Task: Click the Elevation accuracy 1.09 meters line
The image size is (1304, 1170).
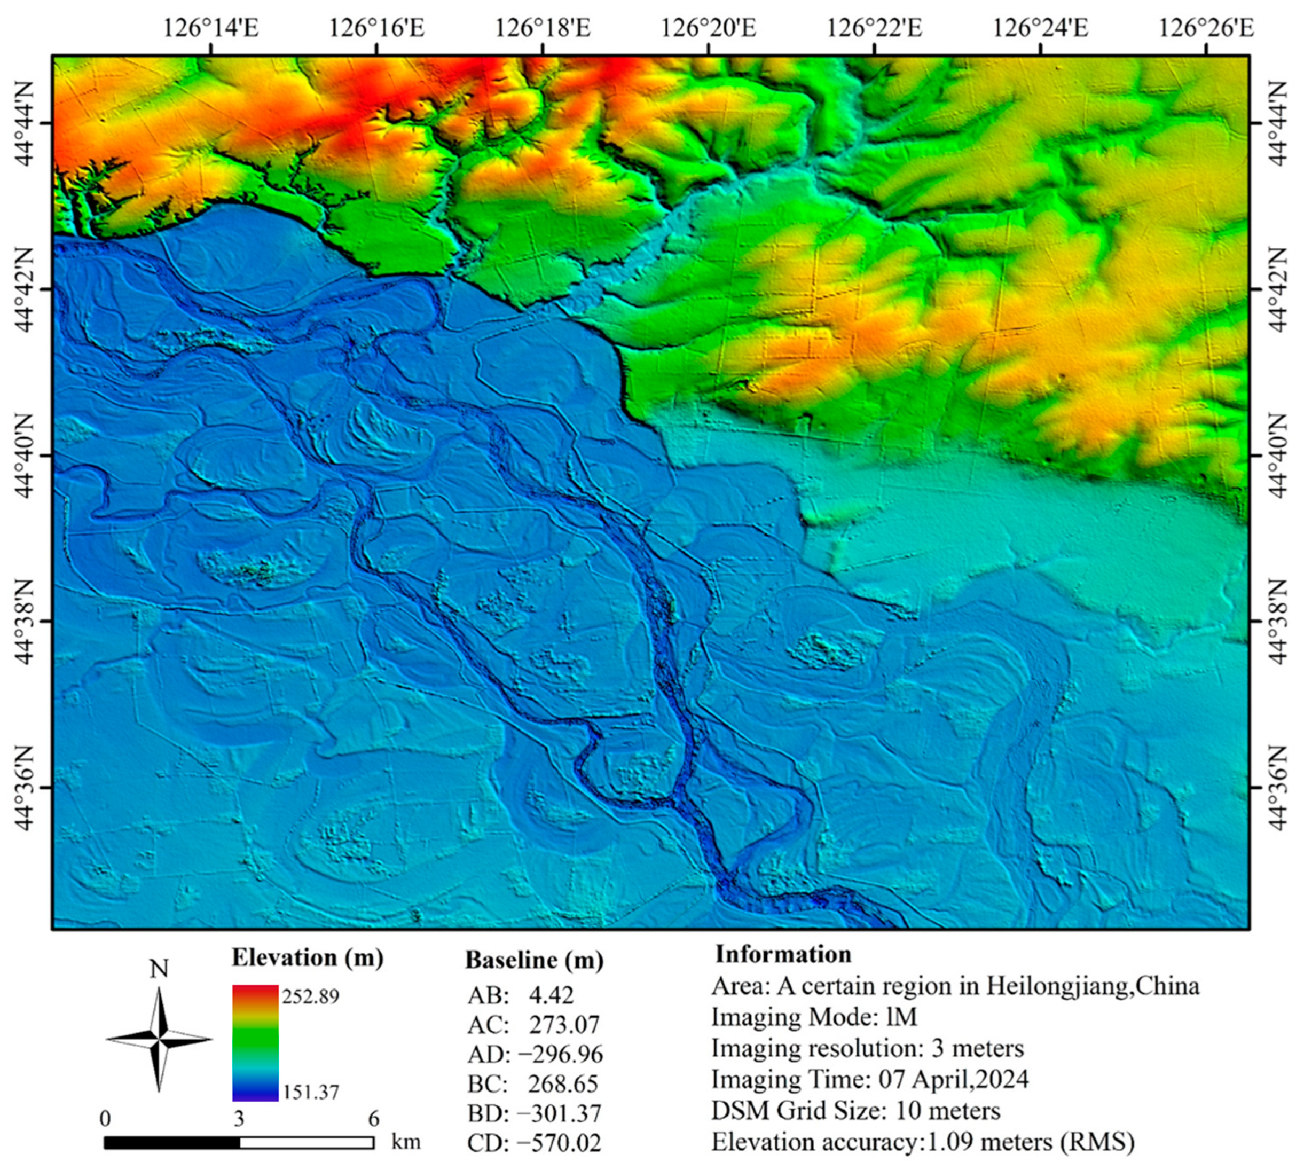Action: [x=922, y=1142]
